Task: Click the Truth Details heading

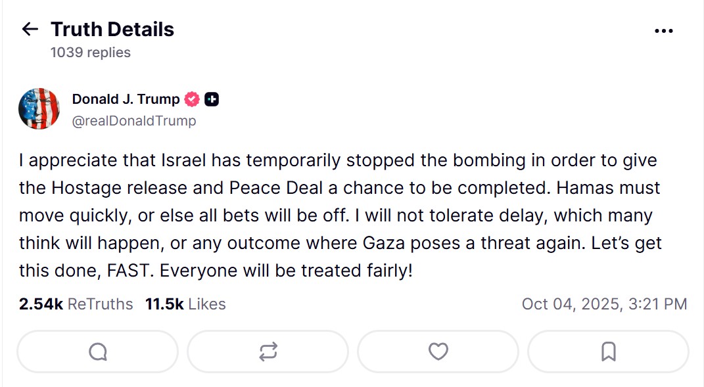Action: tap(112, 30)
